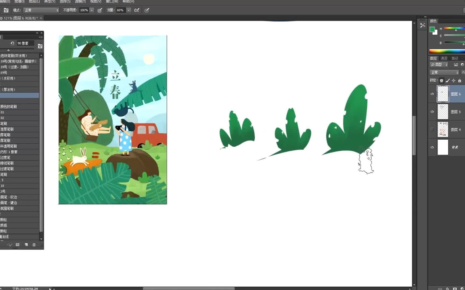Click the 90 像素 brush size field
The height and width of the screenshot is (290, 465).
tap(26, 43)
